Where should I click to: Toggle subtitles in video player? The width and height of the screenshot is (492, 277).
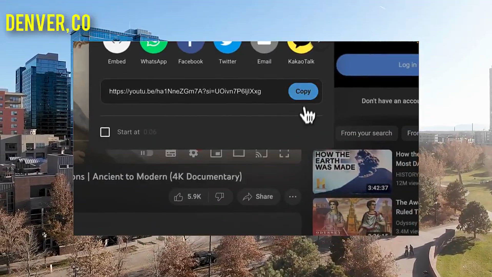[171, 153]
